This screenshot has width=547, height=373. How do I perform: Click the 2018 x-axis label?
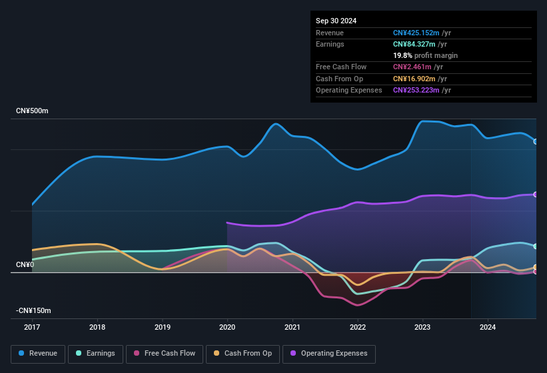click(97, 327)
